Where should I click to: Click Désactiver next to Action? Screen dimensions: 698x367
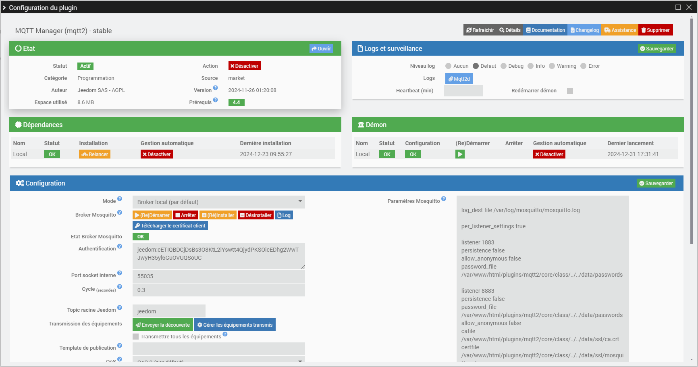pyautogui.click(x=245, y=66)
